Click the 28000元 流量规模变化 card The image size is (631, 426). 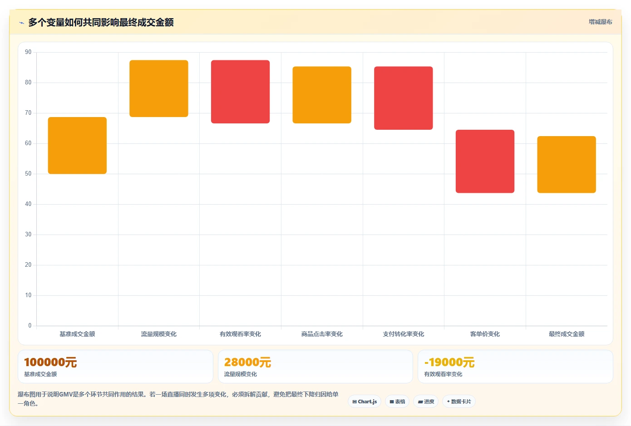click(x=315, y=367)
